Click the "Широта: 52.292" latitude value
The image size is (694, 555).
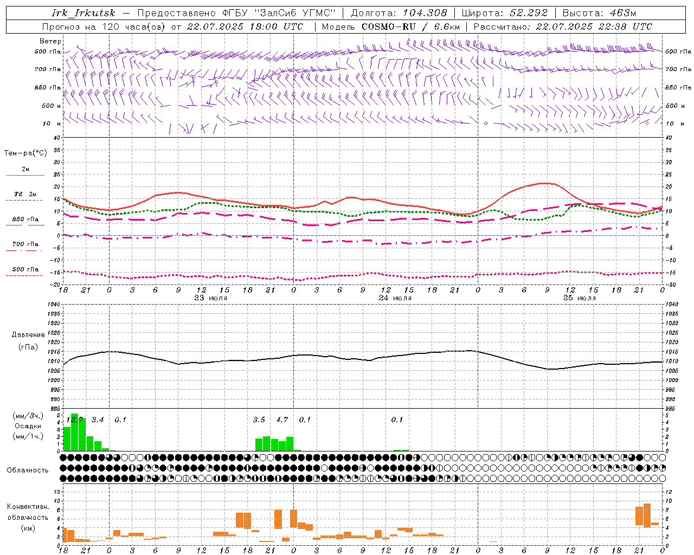[x=505, y=13]
